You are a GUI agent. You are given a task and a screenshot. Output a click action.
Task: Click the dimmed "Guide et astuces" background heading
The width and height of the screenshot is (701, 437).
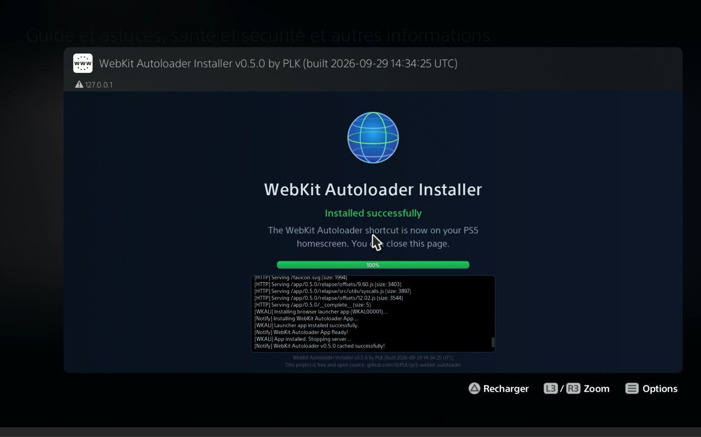coord(258,36)
